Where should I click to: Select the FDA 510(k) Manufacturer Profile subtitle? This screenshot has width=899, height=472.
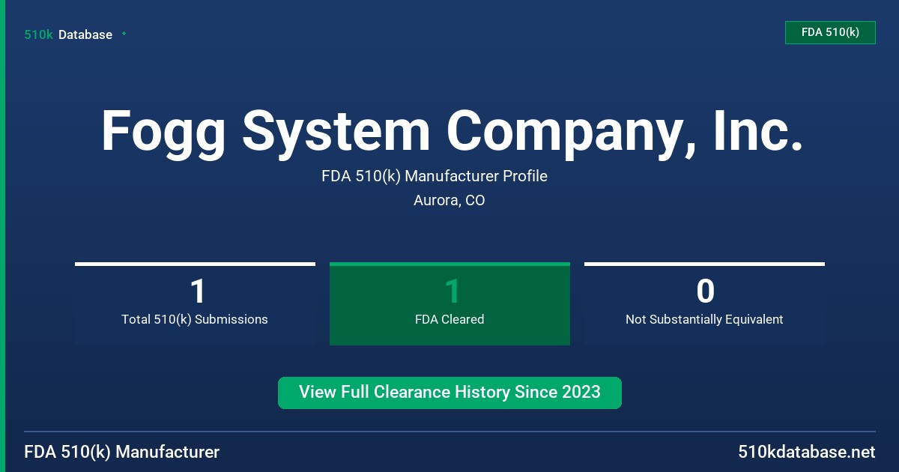[x=435, y=176]
